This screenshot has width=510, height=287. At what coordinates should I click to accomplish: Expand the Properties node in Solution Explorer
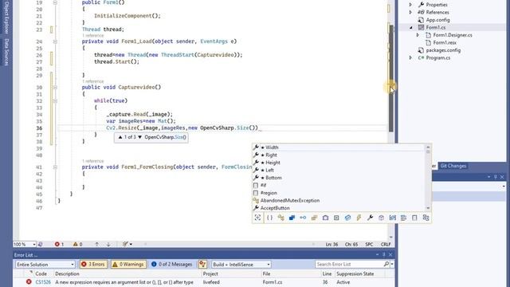point(410,5)
